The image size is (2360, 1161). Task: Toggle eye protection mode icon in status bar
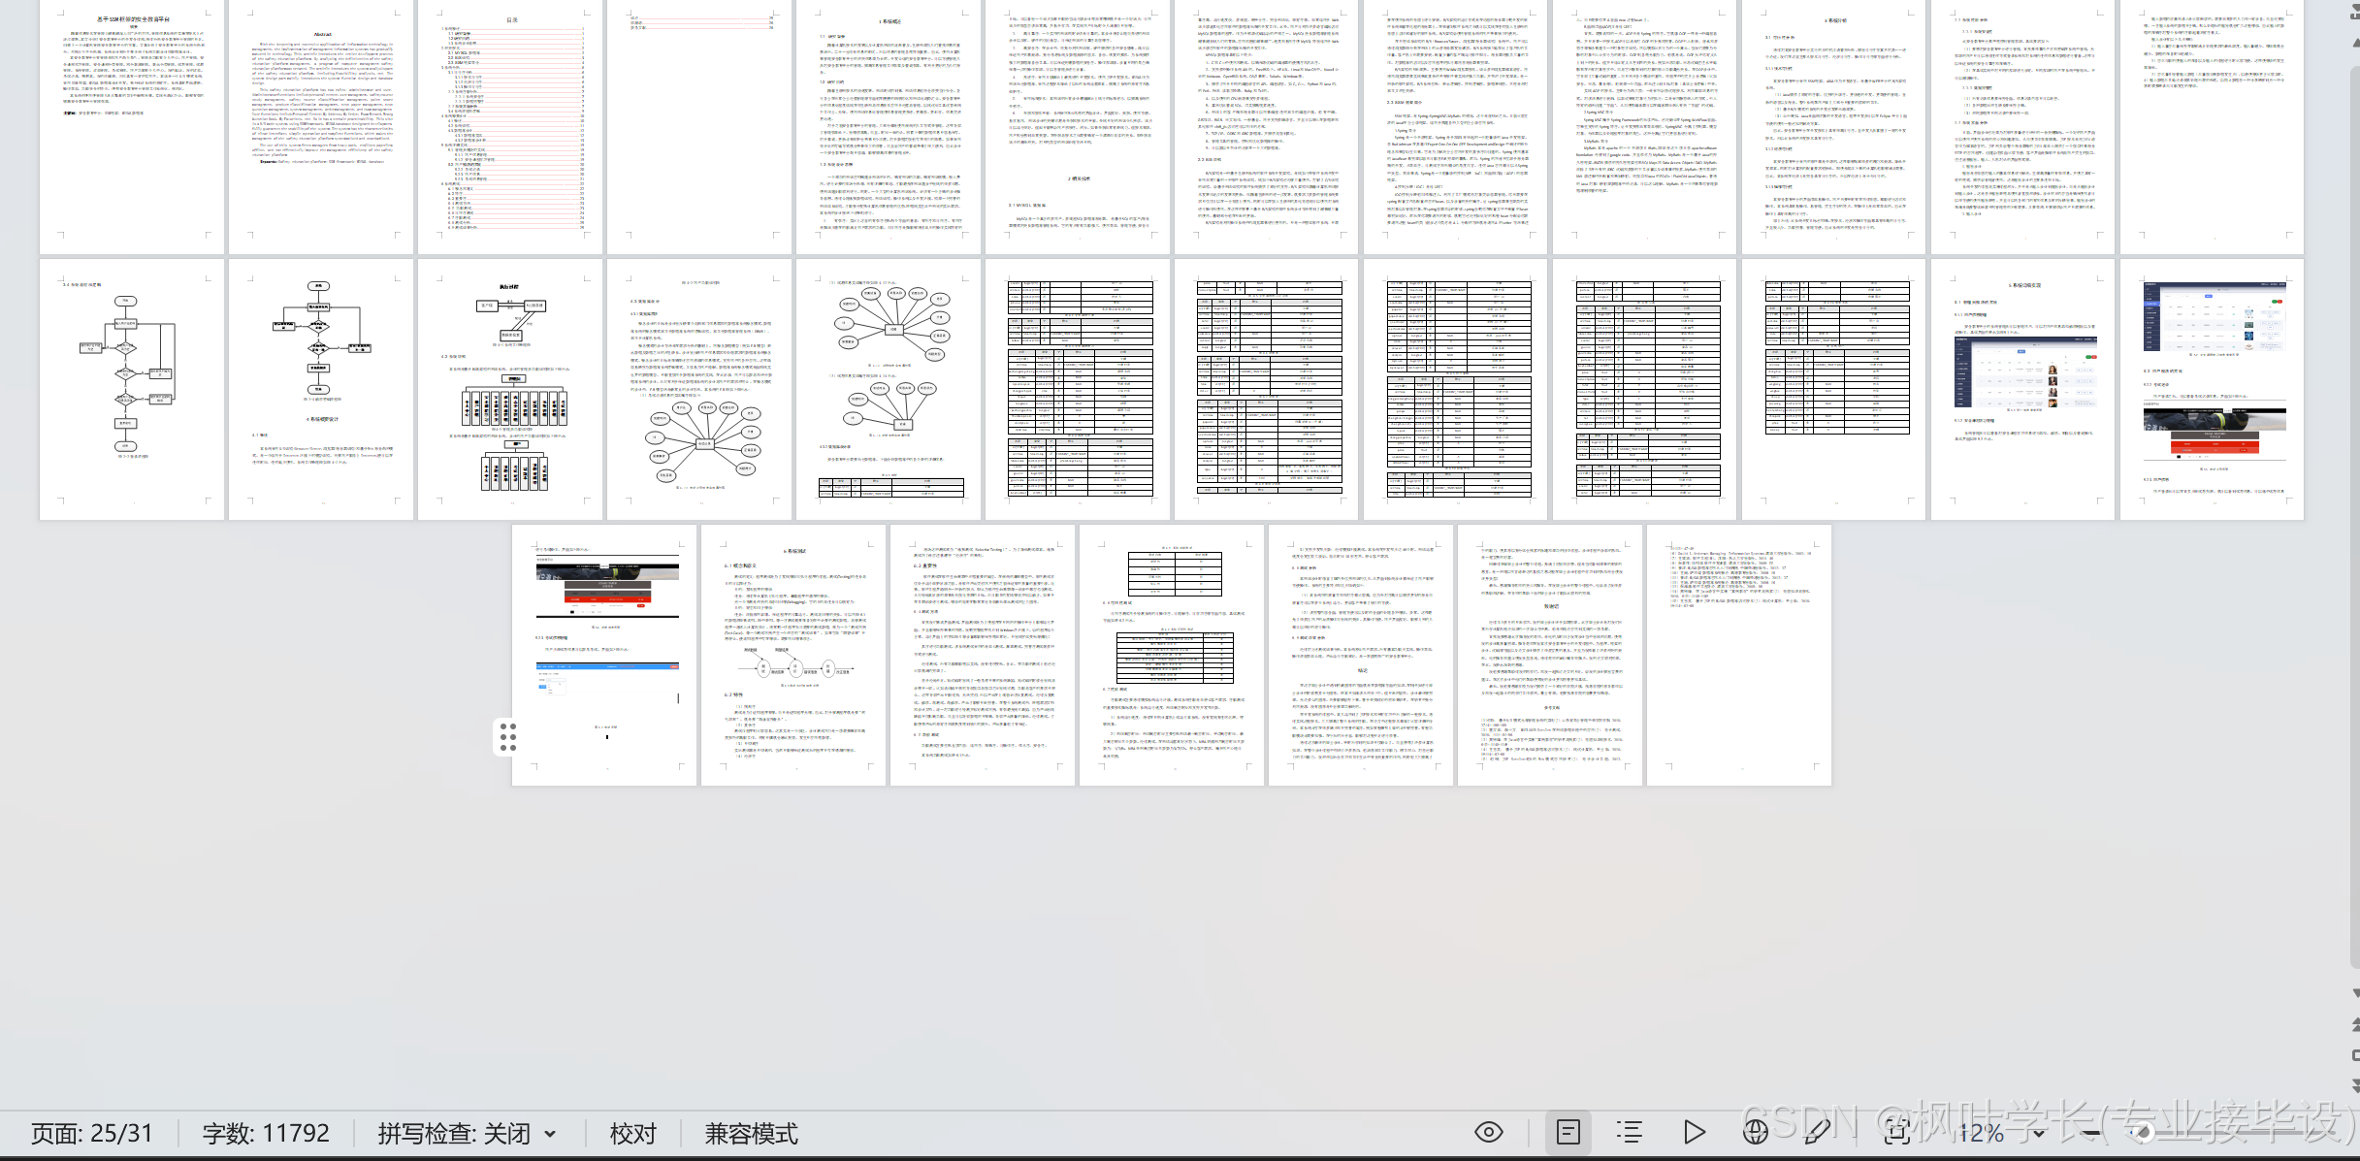pyautogui.click(x=1489, y=1132)
